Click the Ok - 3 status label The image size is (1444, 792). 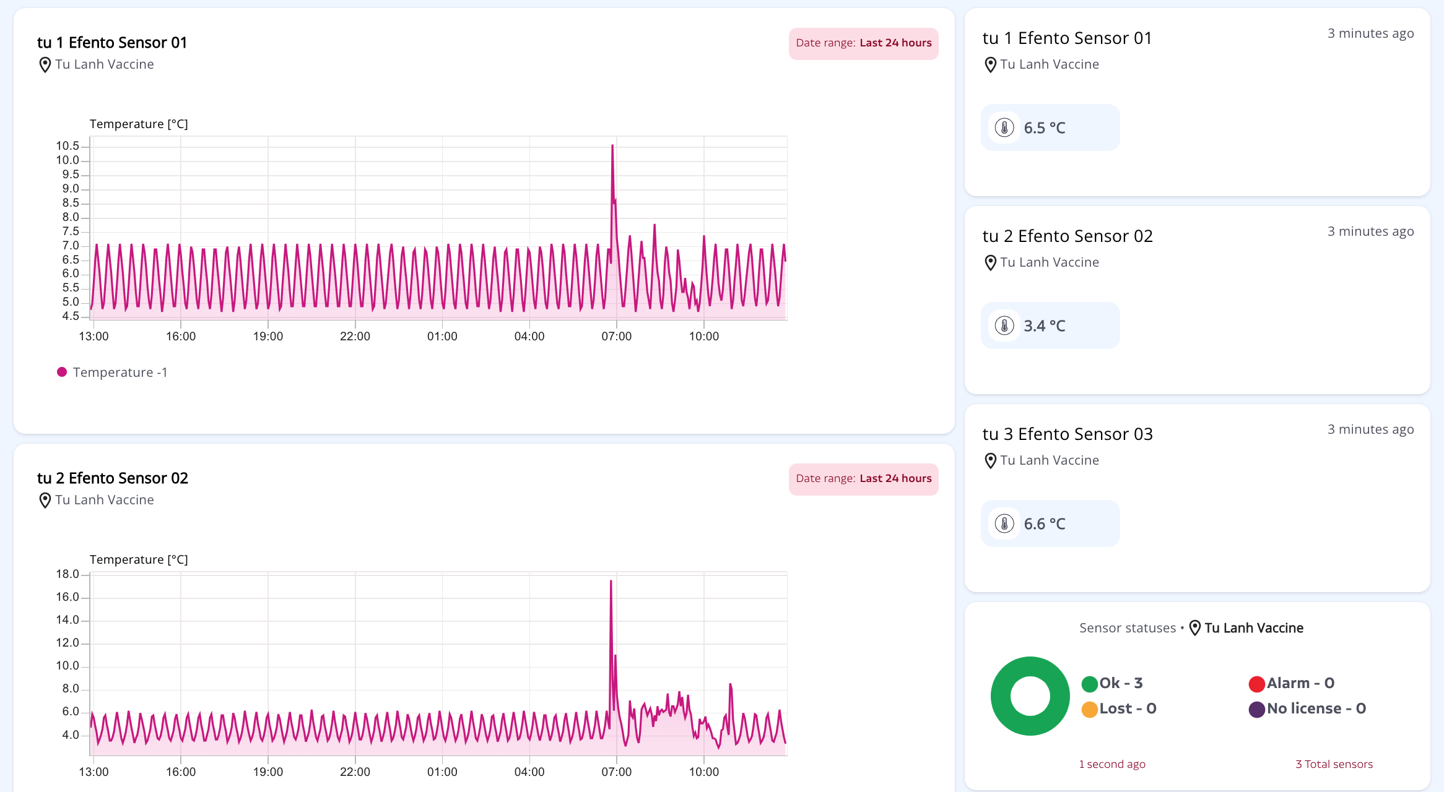1121,683
